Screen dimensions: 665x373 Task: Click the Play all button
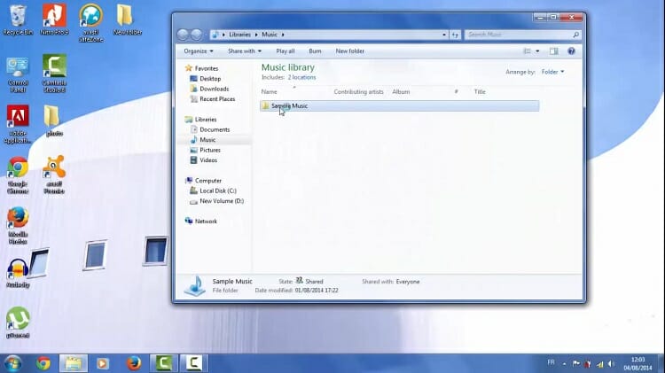click(x=285, y=51)
